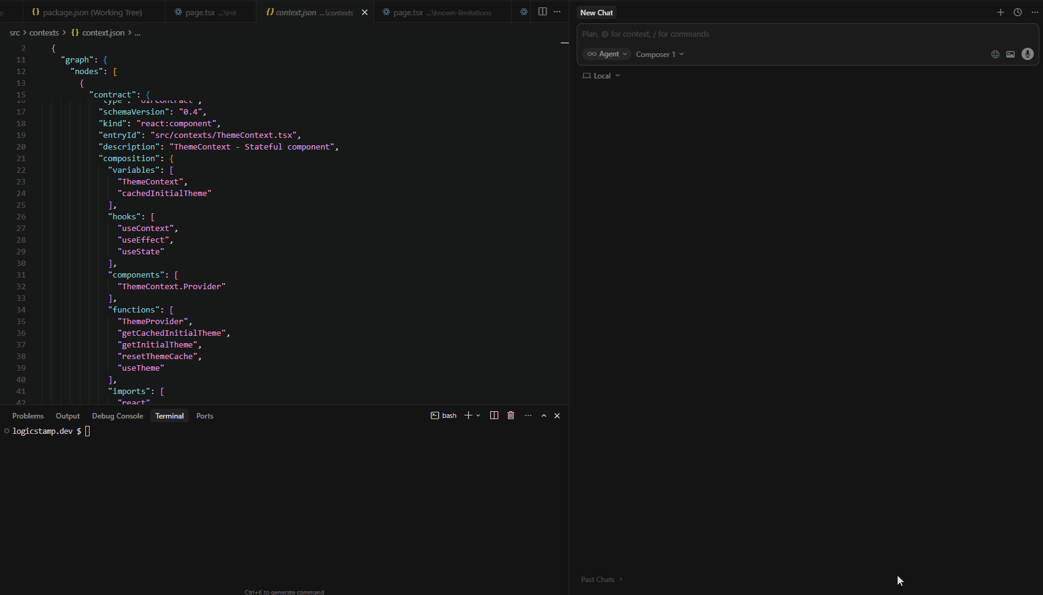
Task: Enable web search with globe icon
Action: coord(995,54)
